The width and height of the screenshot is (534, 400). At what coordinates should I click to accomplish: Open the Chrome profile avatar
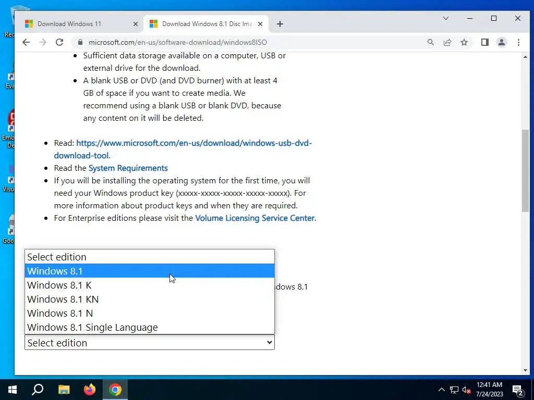[x=501, y=42]
